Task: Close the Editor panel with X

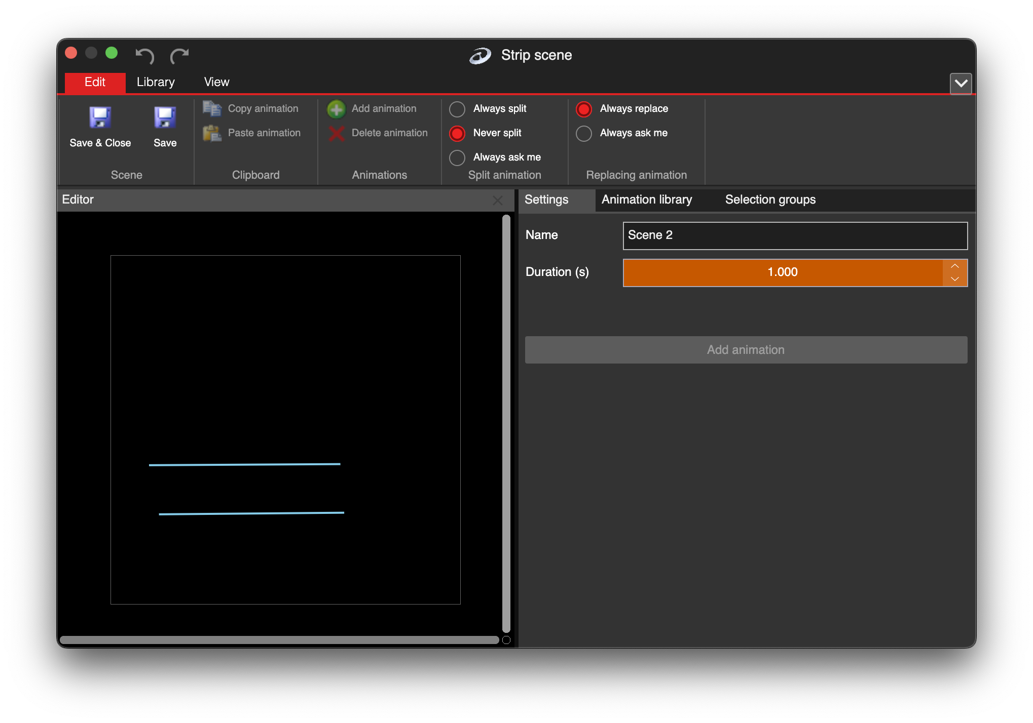Action: point(498,200)
